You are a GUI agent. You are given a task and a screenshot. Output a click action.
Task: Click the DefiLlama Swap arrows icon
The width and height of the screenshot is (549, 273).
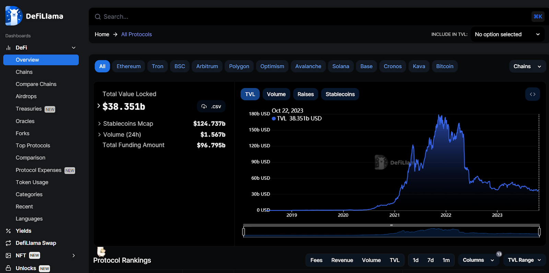8,243
